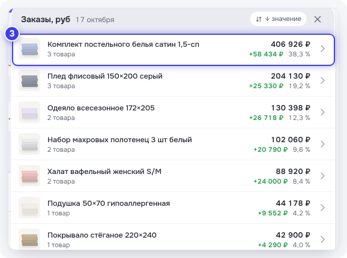Click the +4 290 ₽ growth value
Screen dimensions: 347x258
(273, 245)
